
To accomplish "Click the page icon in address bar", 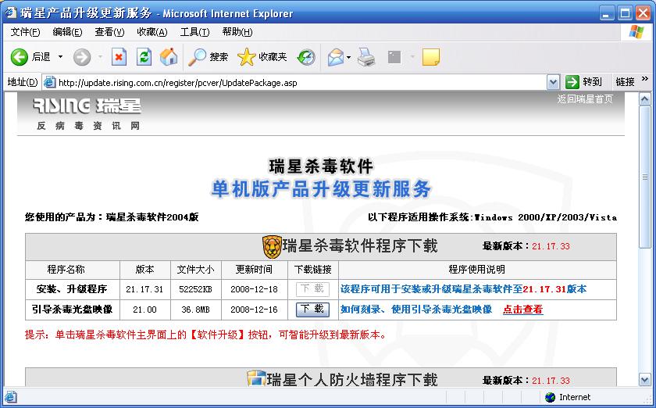I will [50, 83].
